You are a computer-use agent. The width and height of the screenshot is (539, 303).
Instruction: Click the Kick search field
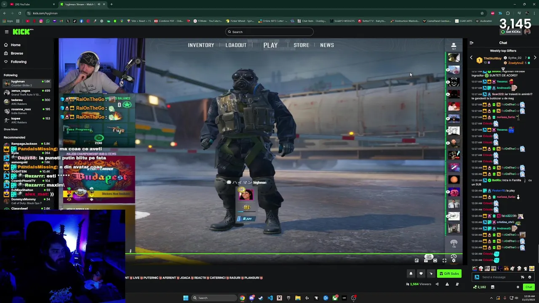tap(269, 32)
